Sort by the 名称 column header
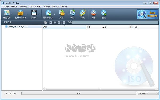Image resolution: width=160 pixels, height=100 pixels. click(64, 27)
